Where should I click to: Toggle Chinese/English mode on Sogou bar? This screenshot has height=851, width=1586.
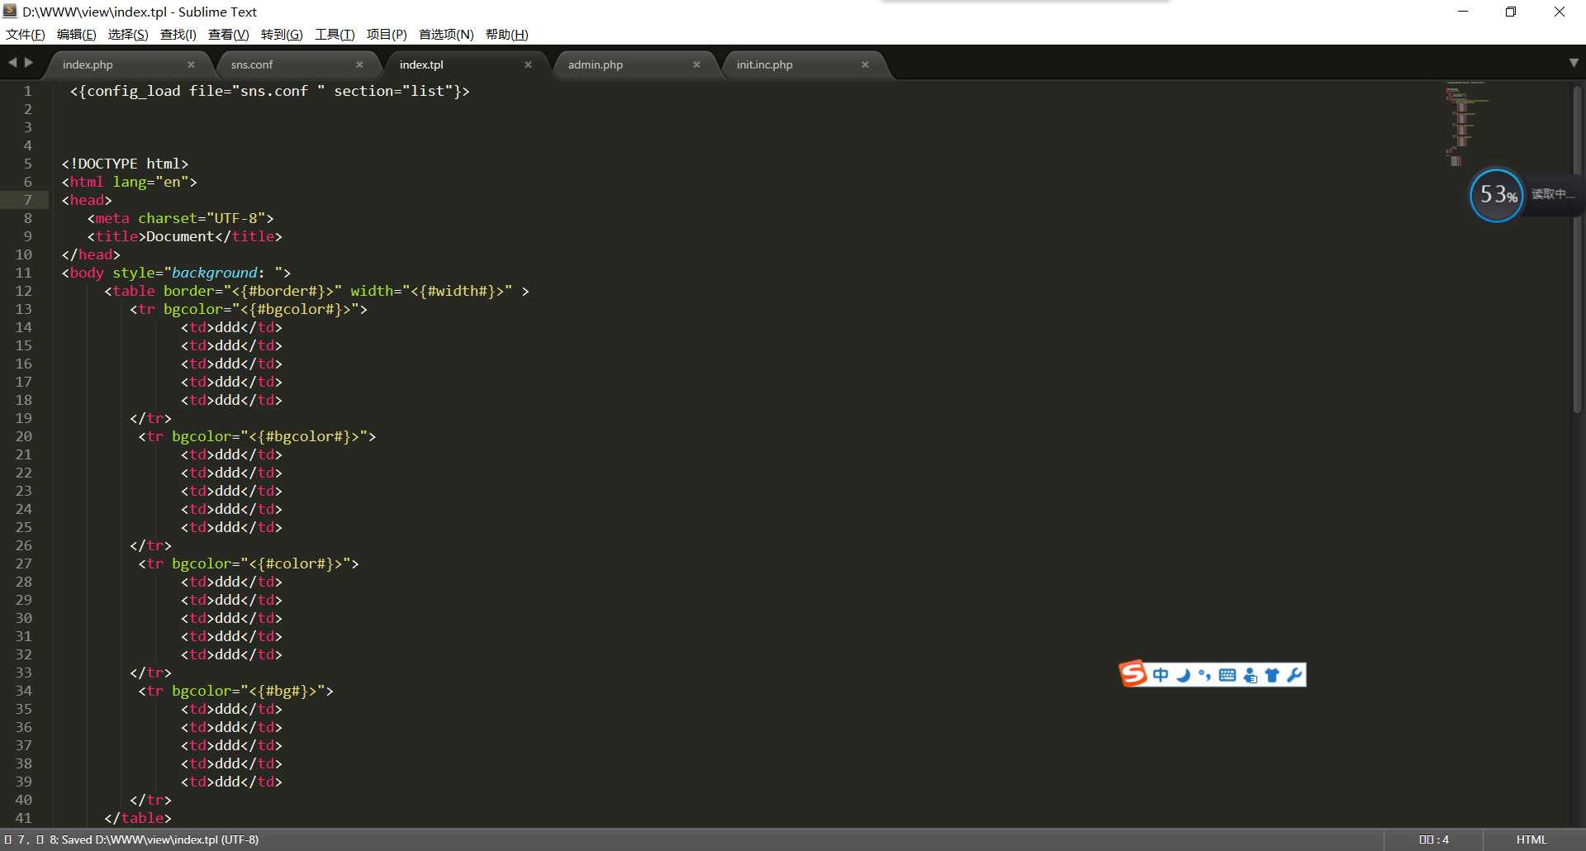coord(1161,675)
